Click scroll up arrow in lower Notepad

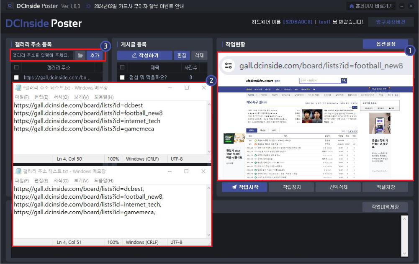(209, 188)
